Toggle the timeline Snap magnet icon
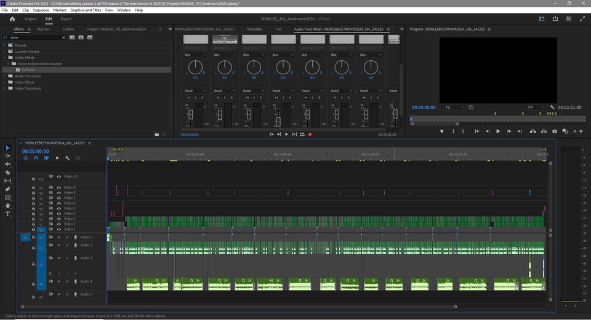Image resolution: width=591 pixels, height=320 pixels. pyautogui.click(x=36, y=158)
